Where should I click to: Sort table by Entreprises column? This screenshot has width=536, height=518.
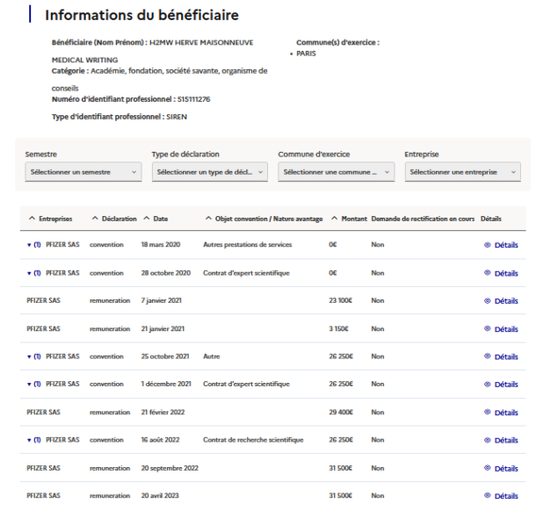pos(55,219)
